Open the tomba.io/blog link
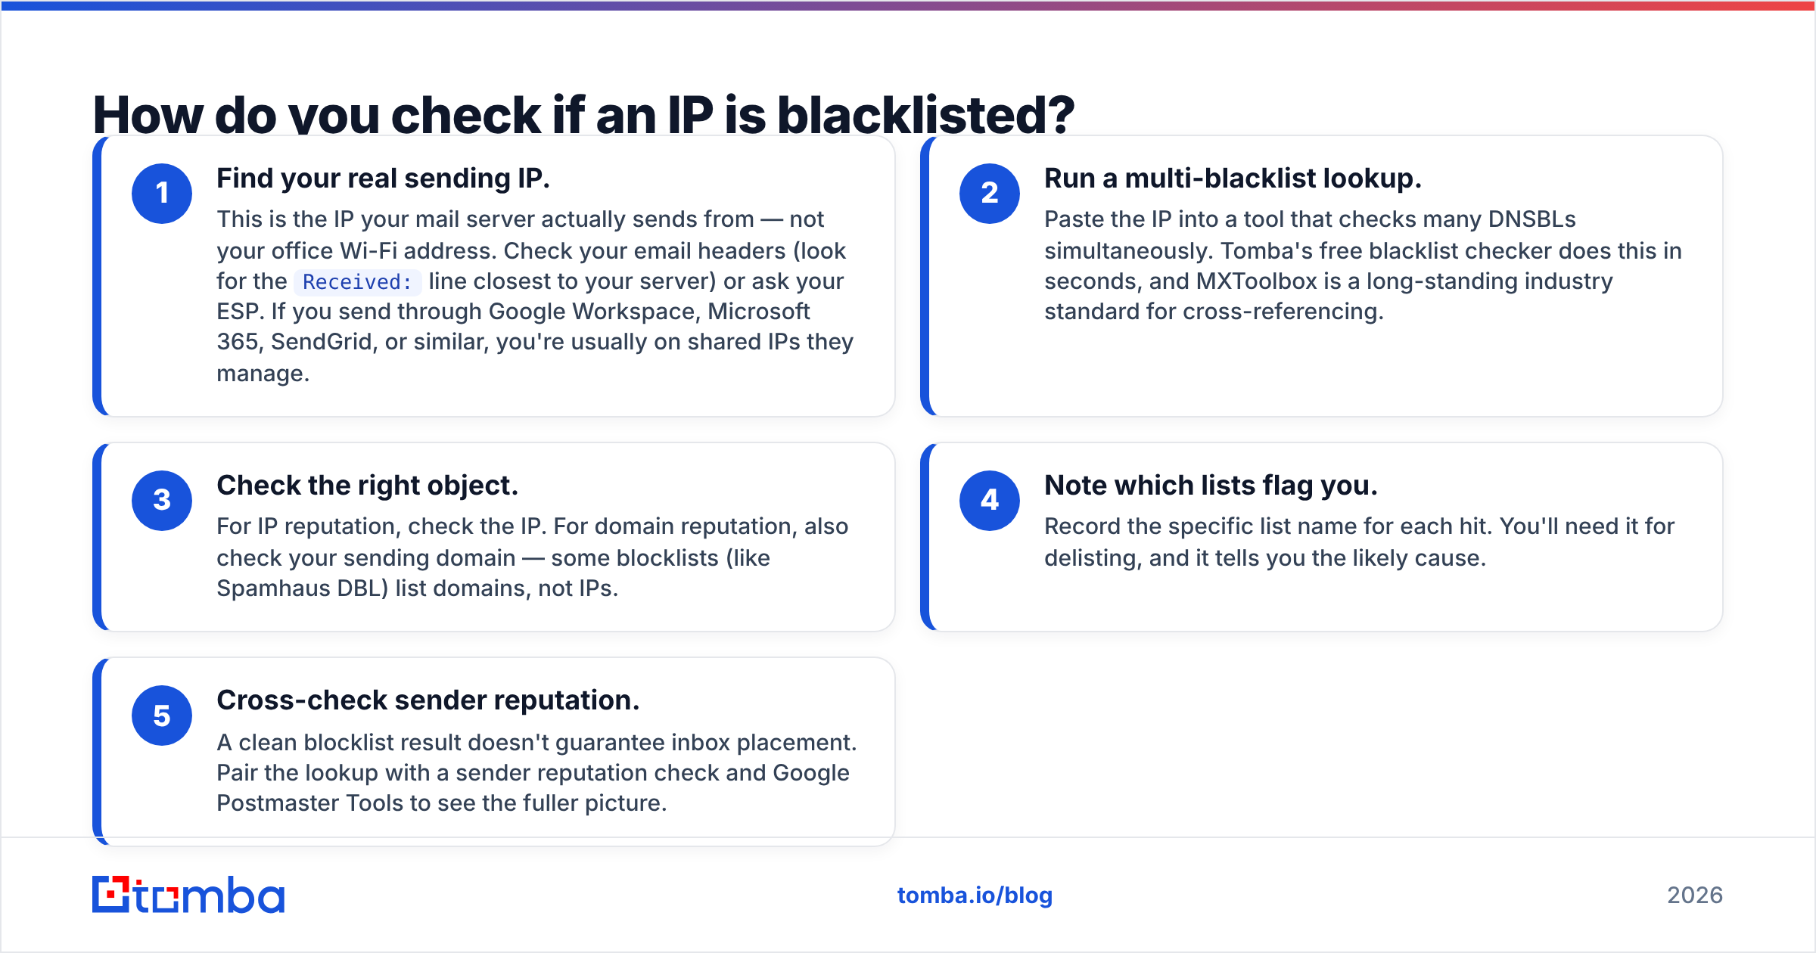The height and width of the screenshot is (953, 1816). click(x=975, y=896)
